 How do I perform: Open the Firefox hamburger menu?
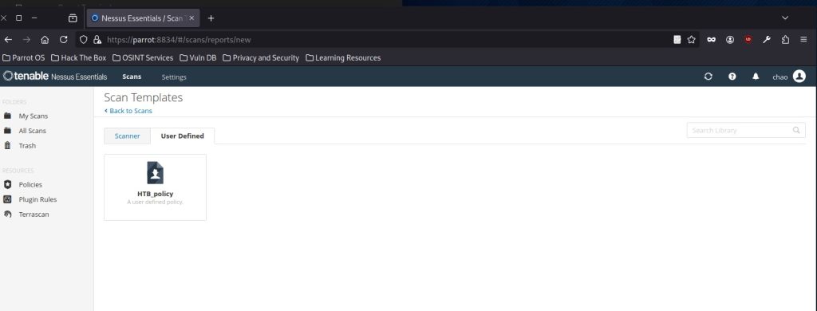804,40
